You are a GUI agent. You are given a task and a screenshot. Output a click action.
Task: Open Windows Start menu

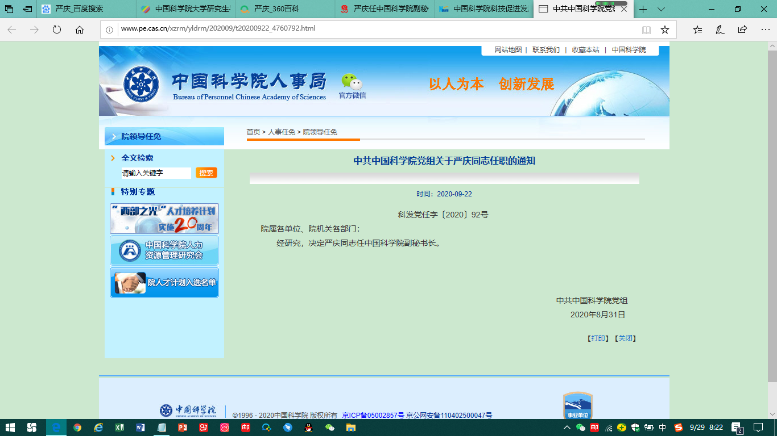pyautogui.click(x=11, y=427)
